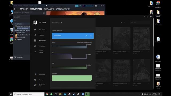Screen dimensions: 171x96
Task: Click the plus icon next to Oyun Ekle
Action: pyautogui.click(x=15, y=57)
